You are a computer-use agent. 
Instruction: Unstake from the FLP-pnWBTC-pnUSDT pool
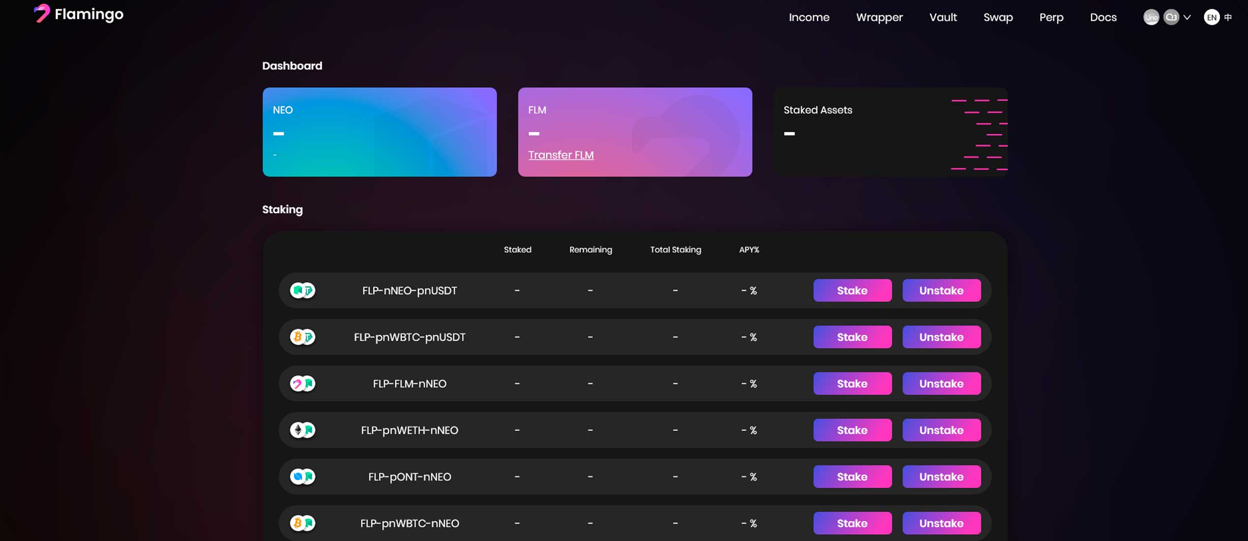941,337
